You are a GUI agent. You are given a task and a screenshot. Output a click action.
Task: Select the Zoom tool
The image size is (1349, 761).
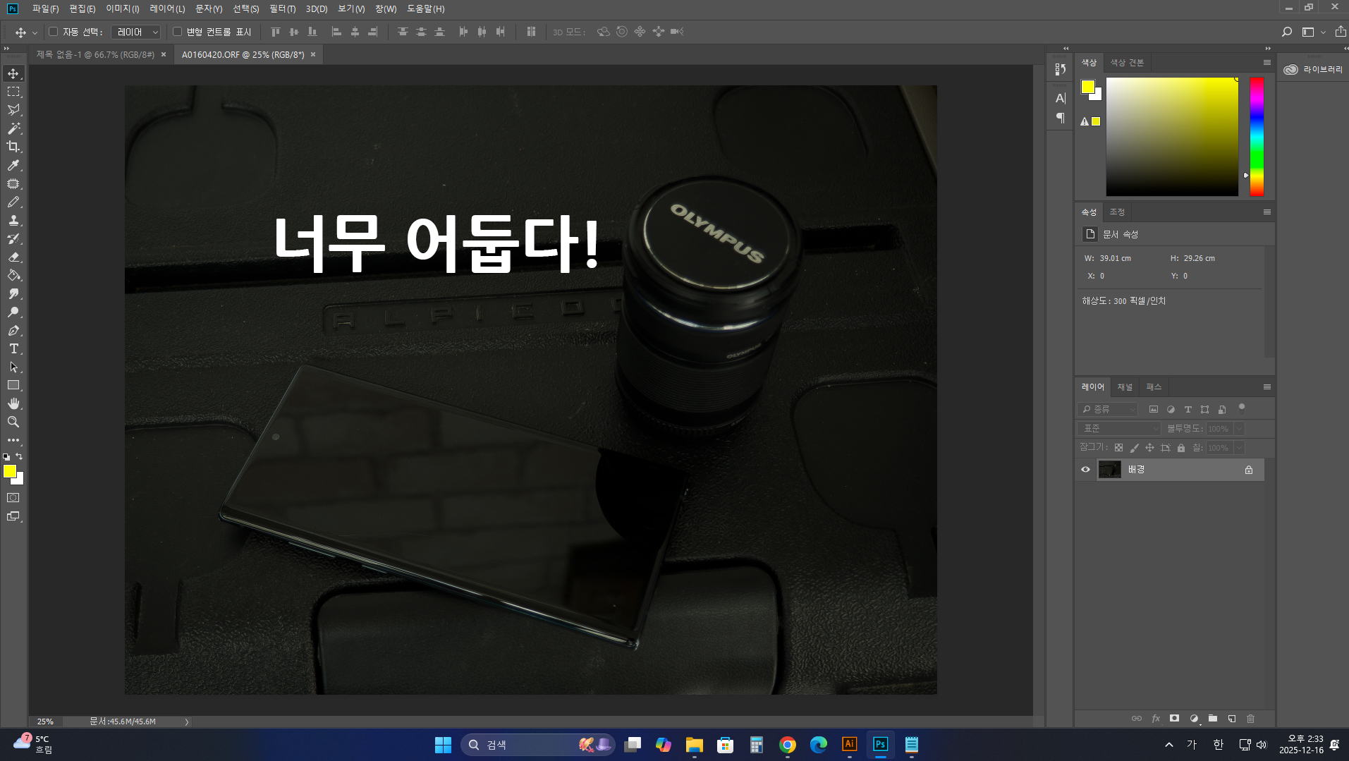point(13,422)
